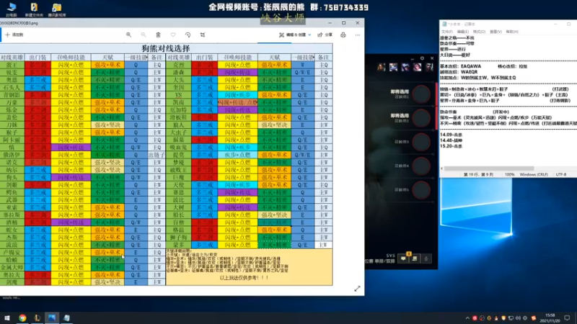This screenshot has width=577, height=324.
Task: Click 召唤师5 pick slot circle
Action: point(421,190)
